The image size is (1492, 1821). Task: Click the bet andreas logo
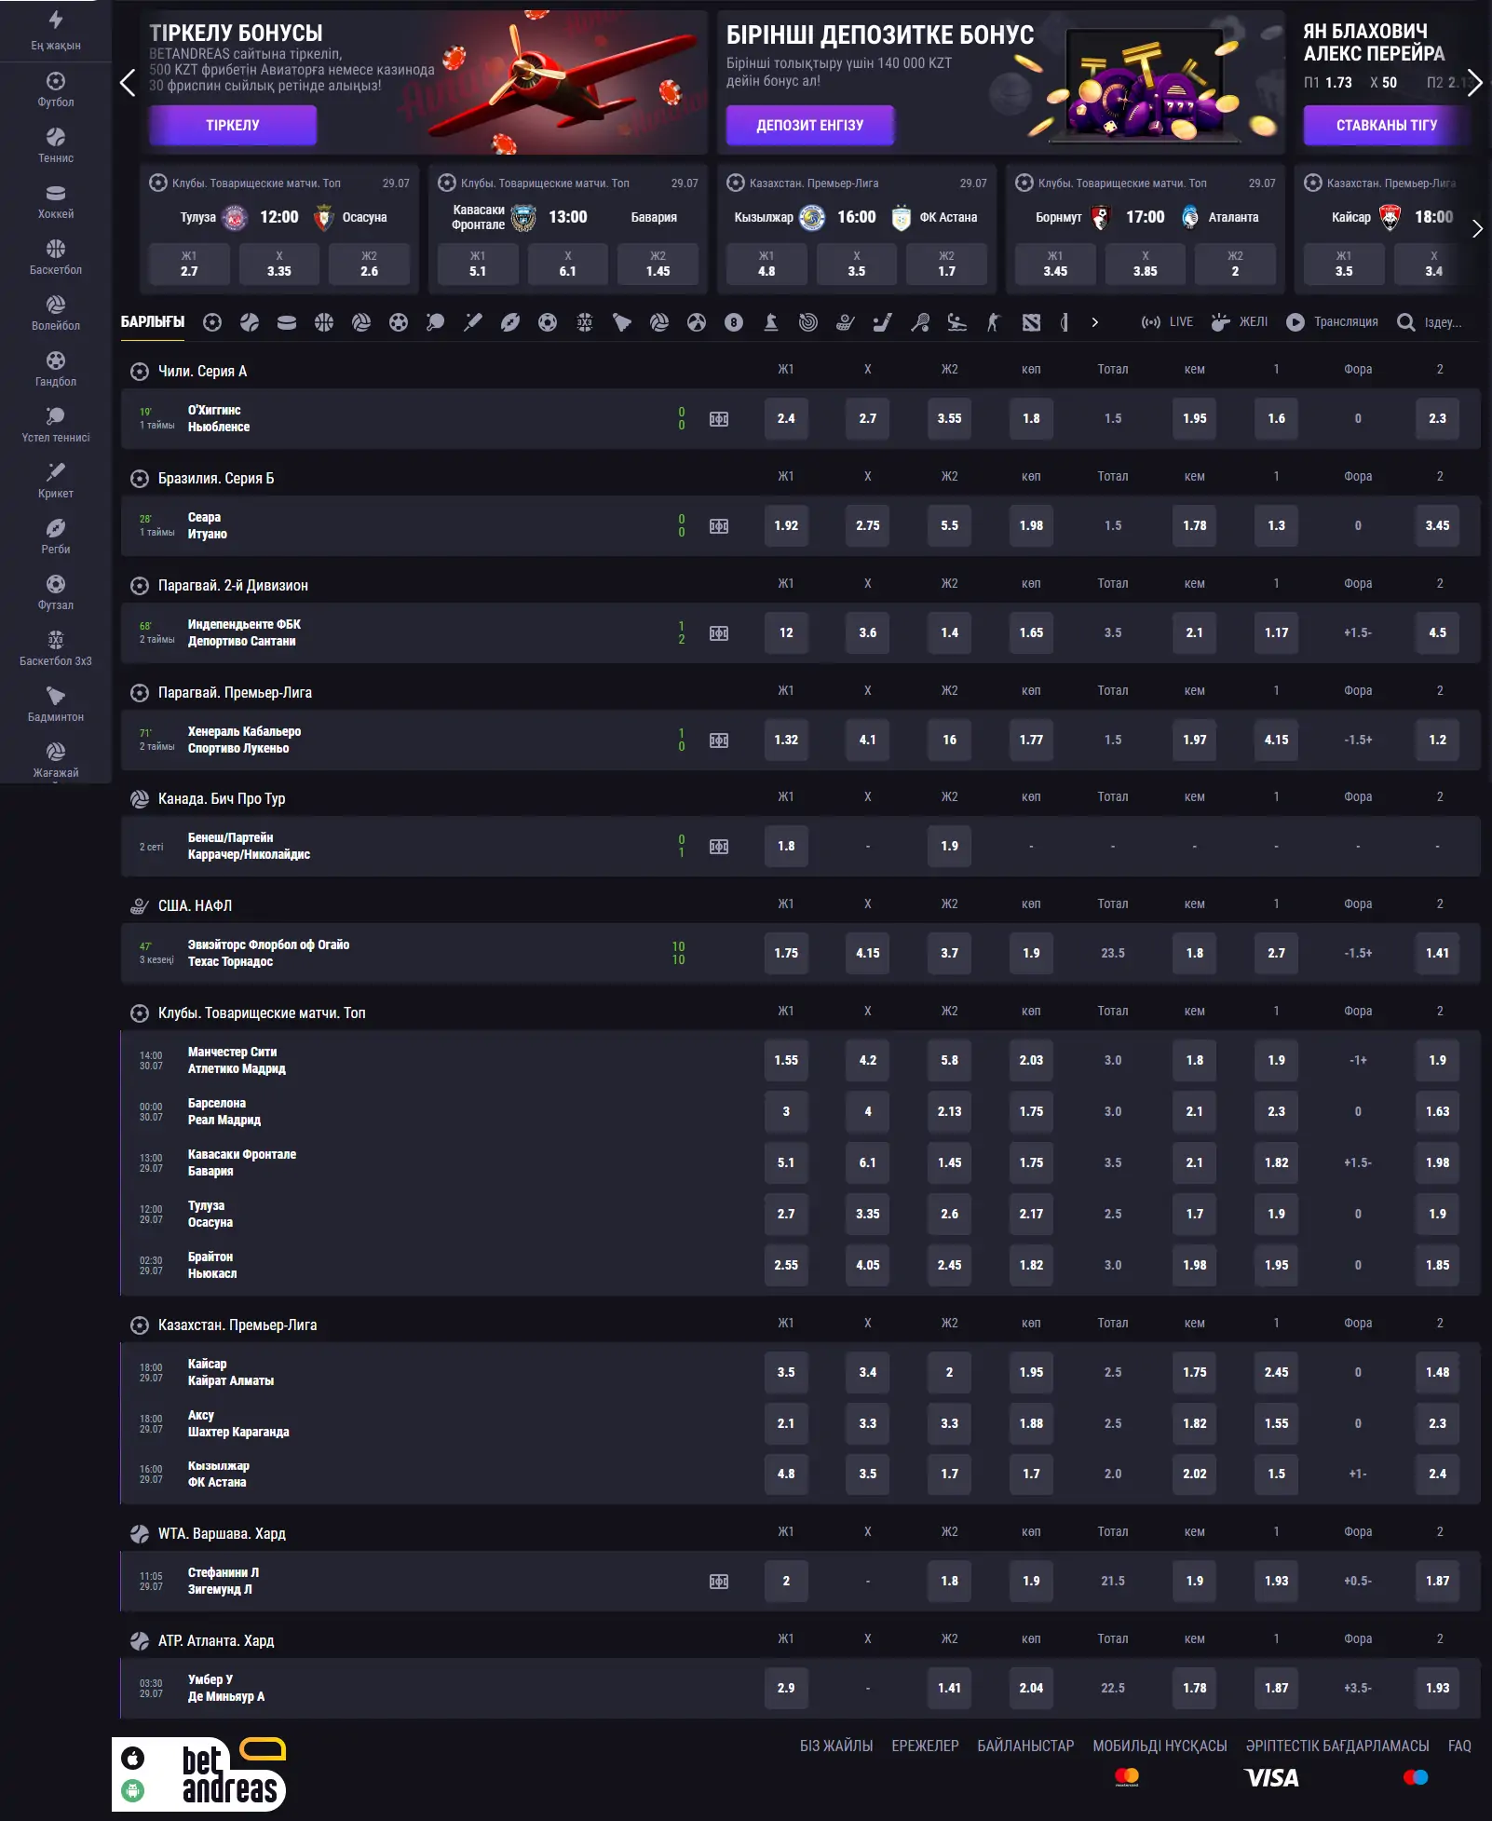point(233,1774)
